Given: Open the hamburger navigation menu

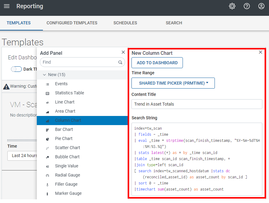Looking at the screenshot, I should tap(7, 6).
